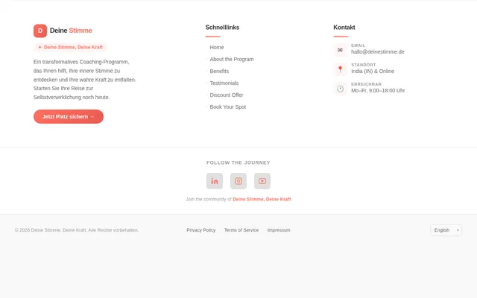Click the red D logo badge

(40, 31)
